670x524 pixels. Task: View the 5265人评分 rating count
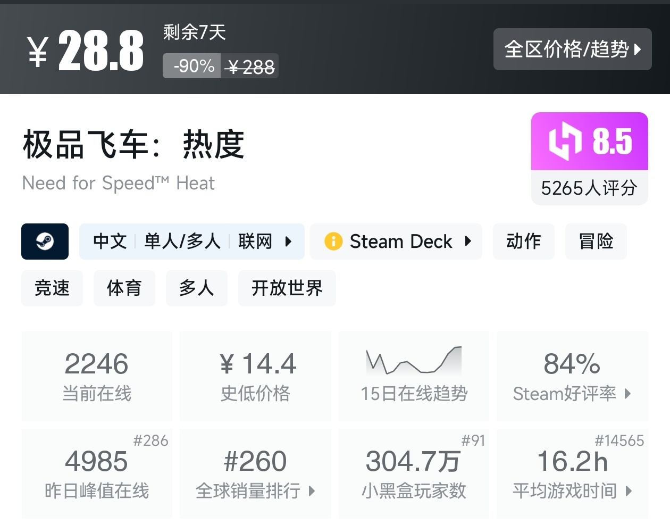589,188
